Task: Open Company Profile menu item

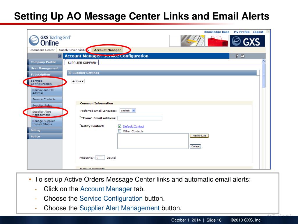Action: (x=45, y=62)
